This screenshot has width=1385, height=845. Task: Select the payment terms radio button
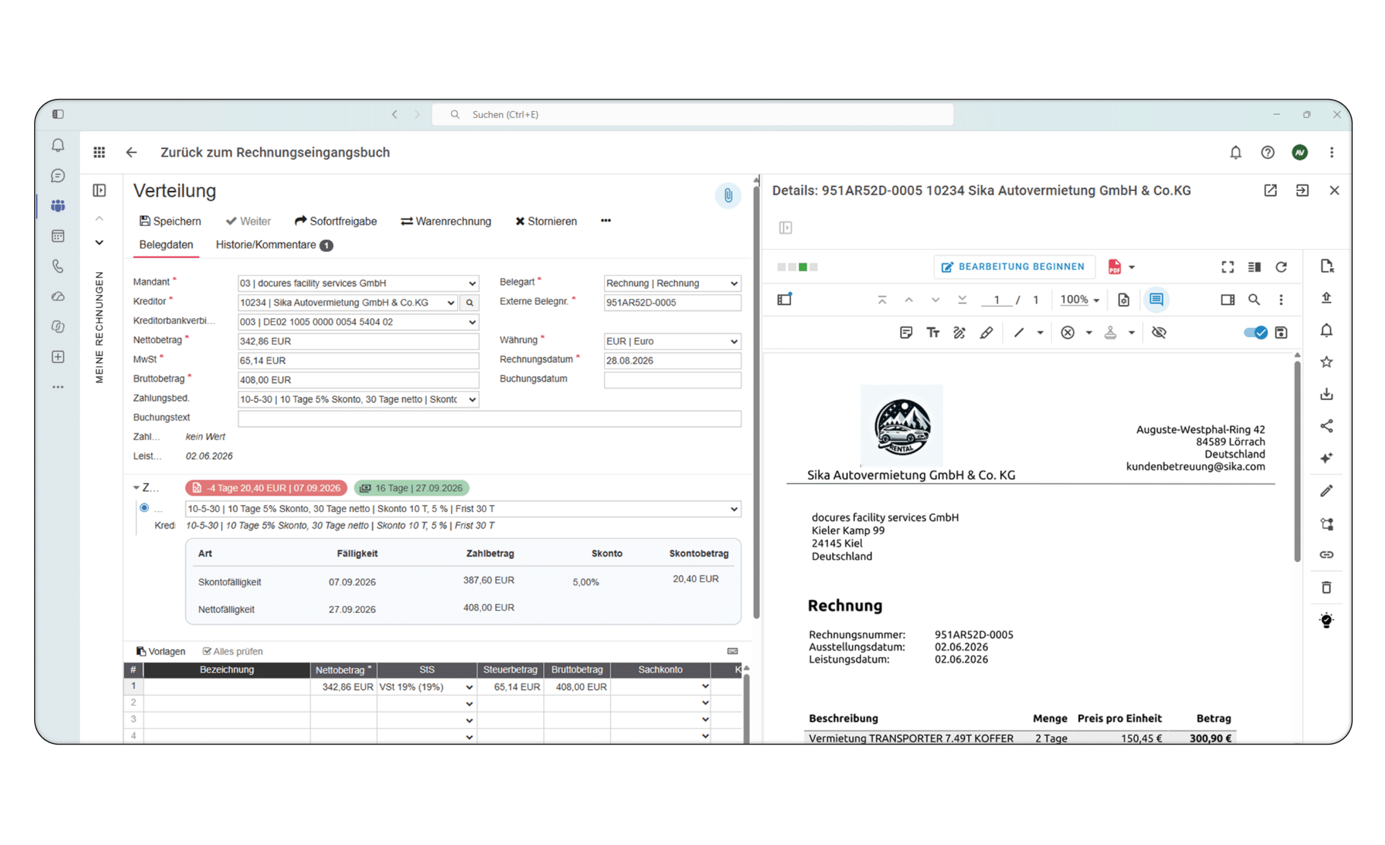pyautogui.click(x=144, y=508)
